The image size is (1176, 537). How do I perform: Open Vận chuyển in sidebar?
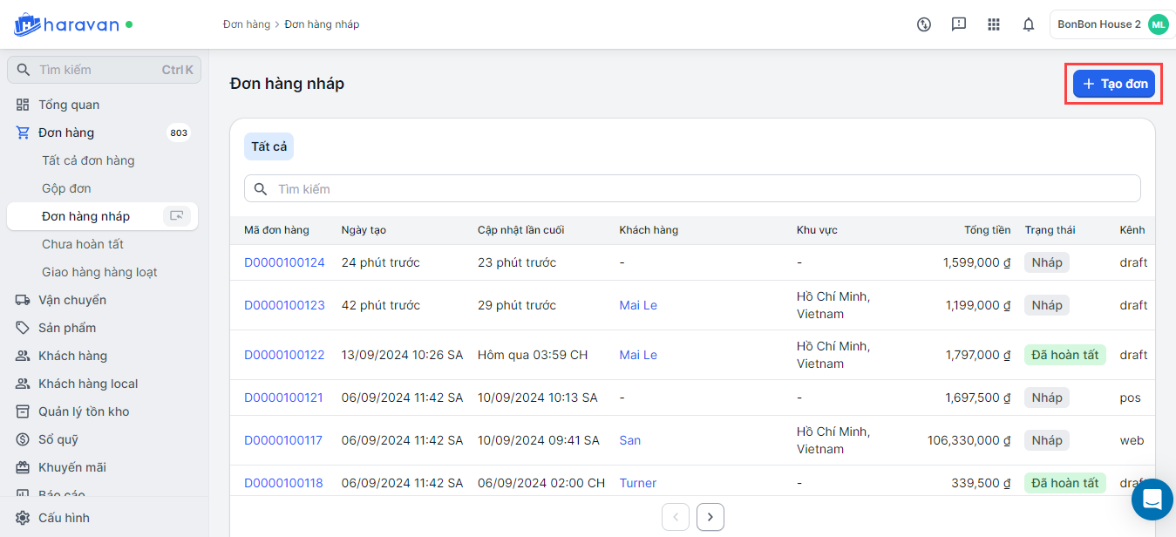pyautogui.click(x=72, y=300)
